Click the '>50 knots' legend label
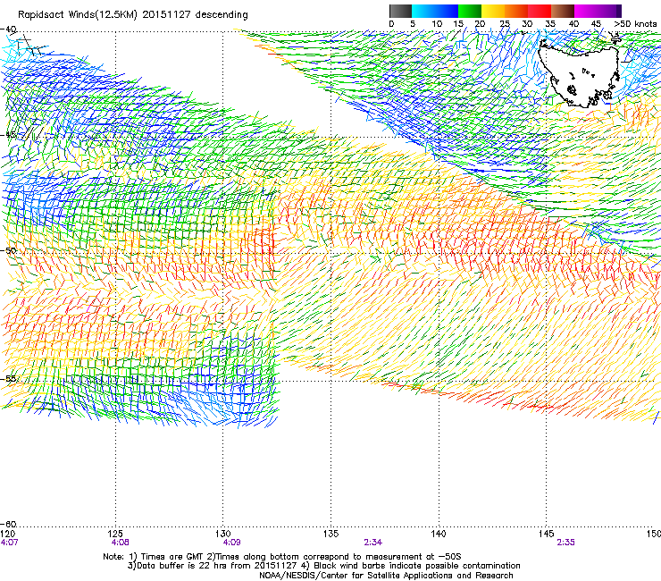The image size is (661, 581). point(635,24)
